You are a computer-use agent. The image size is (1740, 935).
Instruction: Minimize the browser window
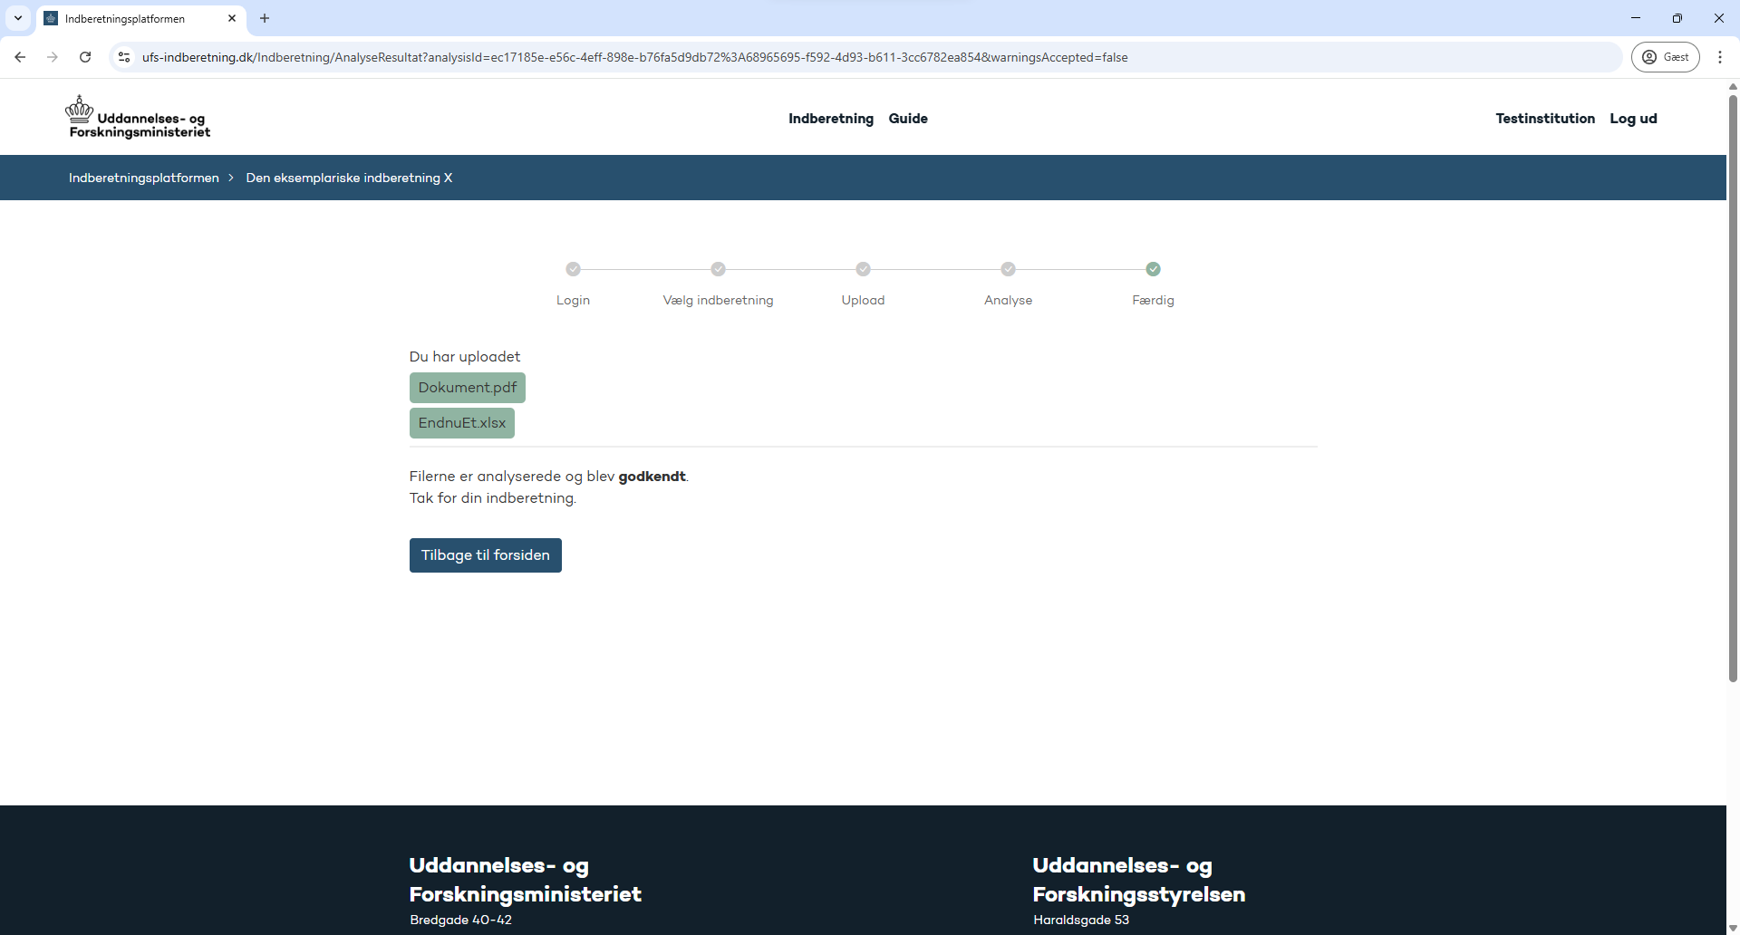pos(1636,18)
